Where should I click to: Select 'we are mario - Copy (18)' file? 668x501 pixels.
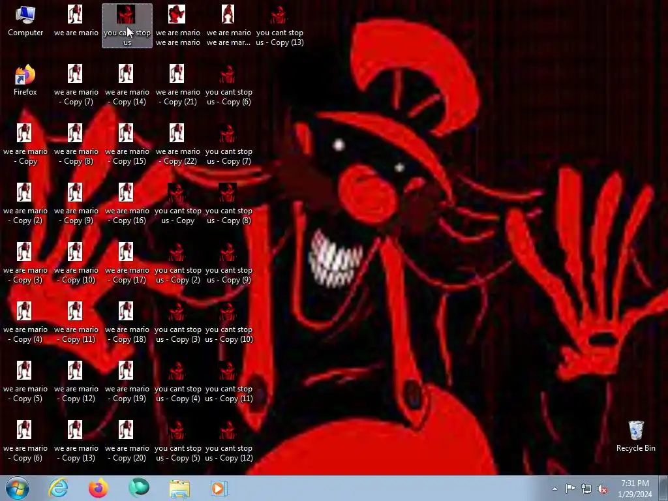point(127,322)
